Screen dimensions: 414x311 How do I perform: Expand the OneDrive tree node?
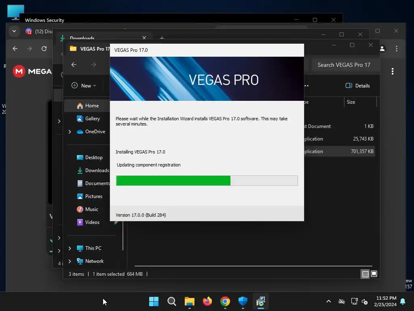pyautogui.click(x=70, y=132)
